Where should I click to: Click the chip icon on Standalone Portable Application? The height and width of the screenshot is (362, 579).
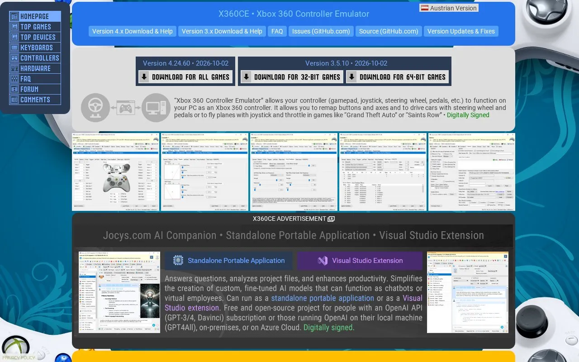click(178, 261)
